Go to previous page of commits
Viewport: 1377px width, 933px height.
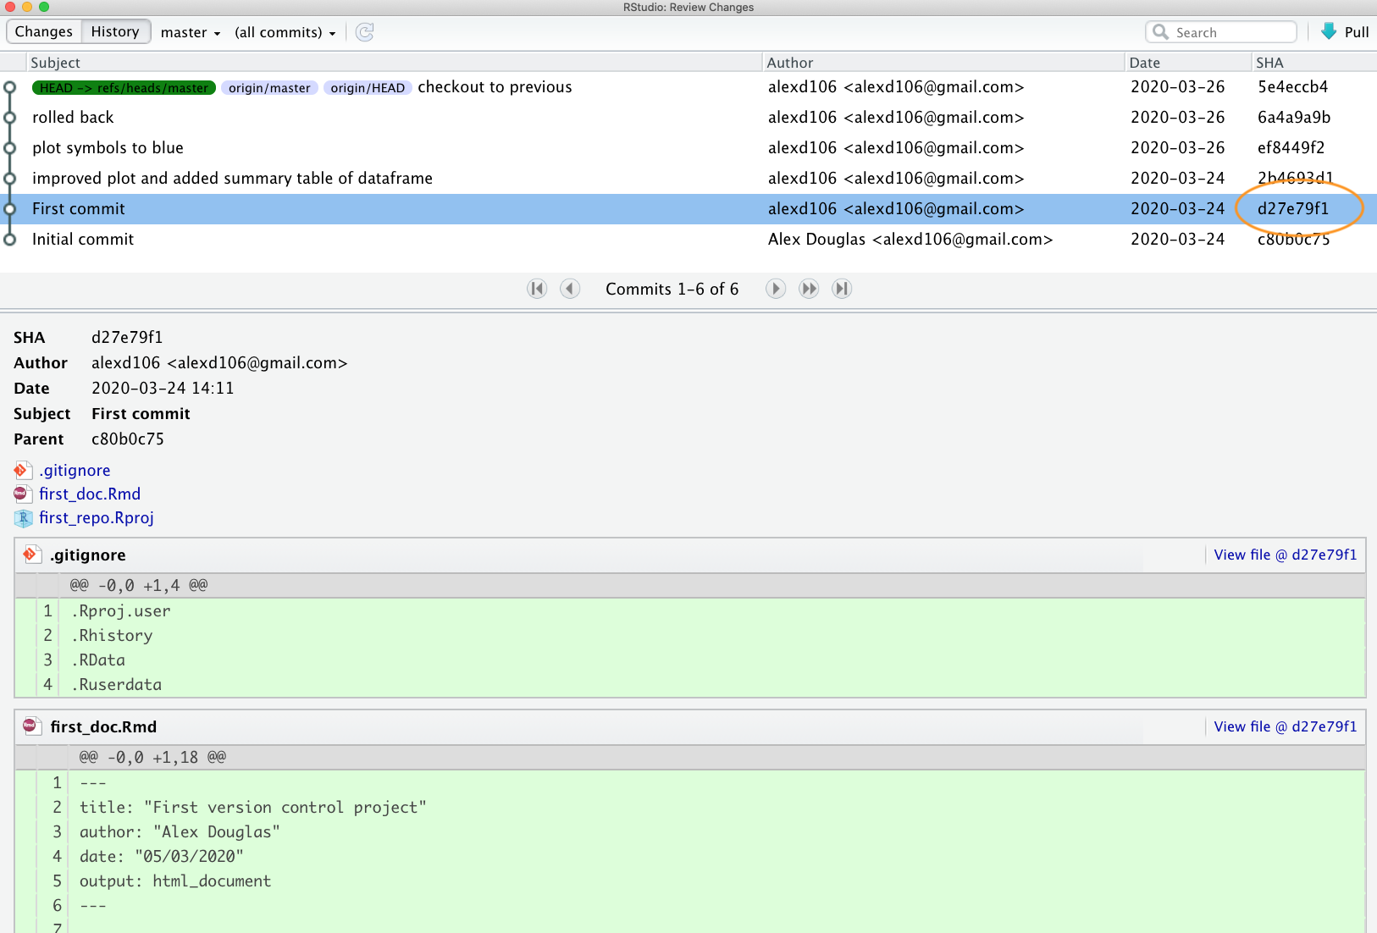click(571, 289)
